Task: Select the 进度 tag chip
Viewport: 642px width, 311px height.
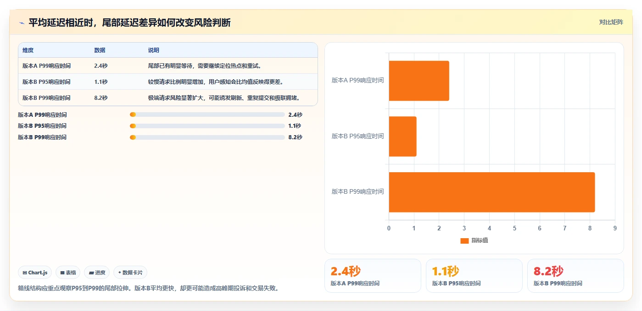Action: pyautogui.click(x=97, y=273)
